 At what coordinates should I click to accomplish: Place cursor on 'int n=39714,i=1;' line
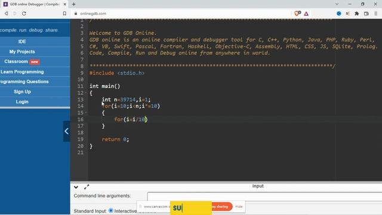[126, 100]
